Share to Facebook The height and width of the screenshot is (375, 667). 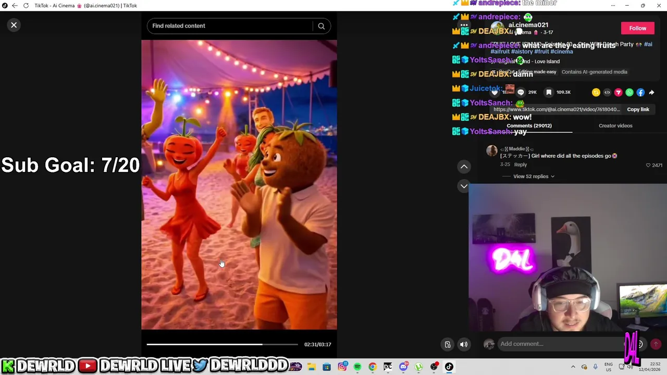640,92
